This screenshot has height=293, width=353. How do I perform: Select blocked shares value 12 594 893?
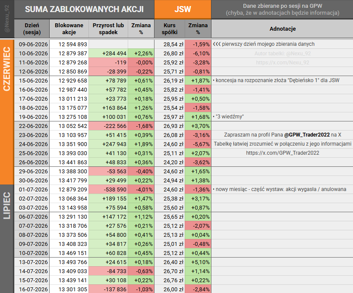(x=69, y=45)
